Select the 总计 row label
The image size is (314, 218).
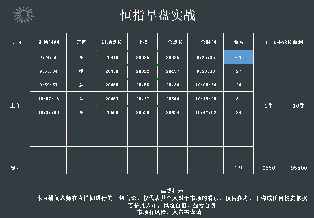point(16,167)
